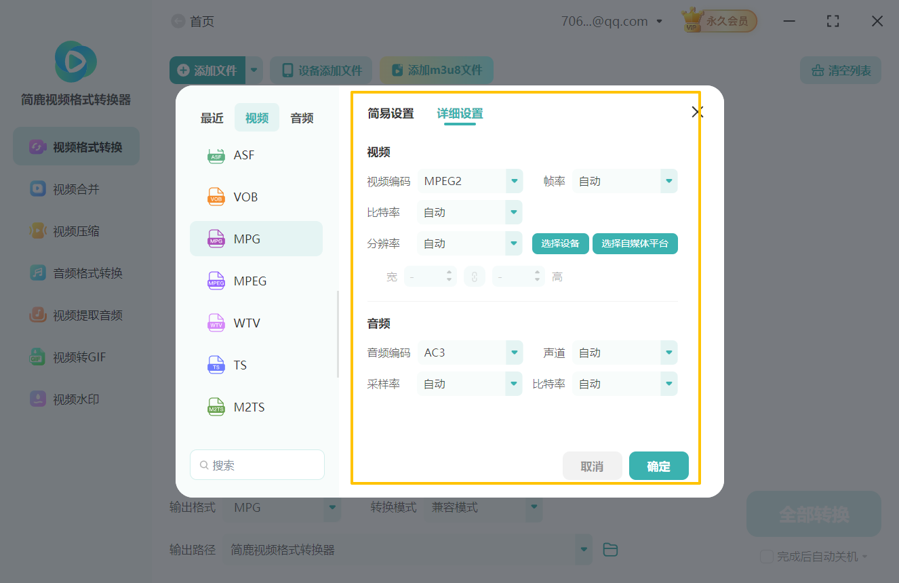The image size is (899, 583).
Task: Select 音频格式转换 in the sidebar
Action: click(75, 273)
